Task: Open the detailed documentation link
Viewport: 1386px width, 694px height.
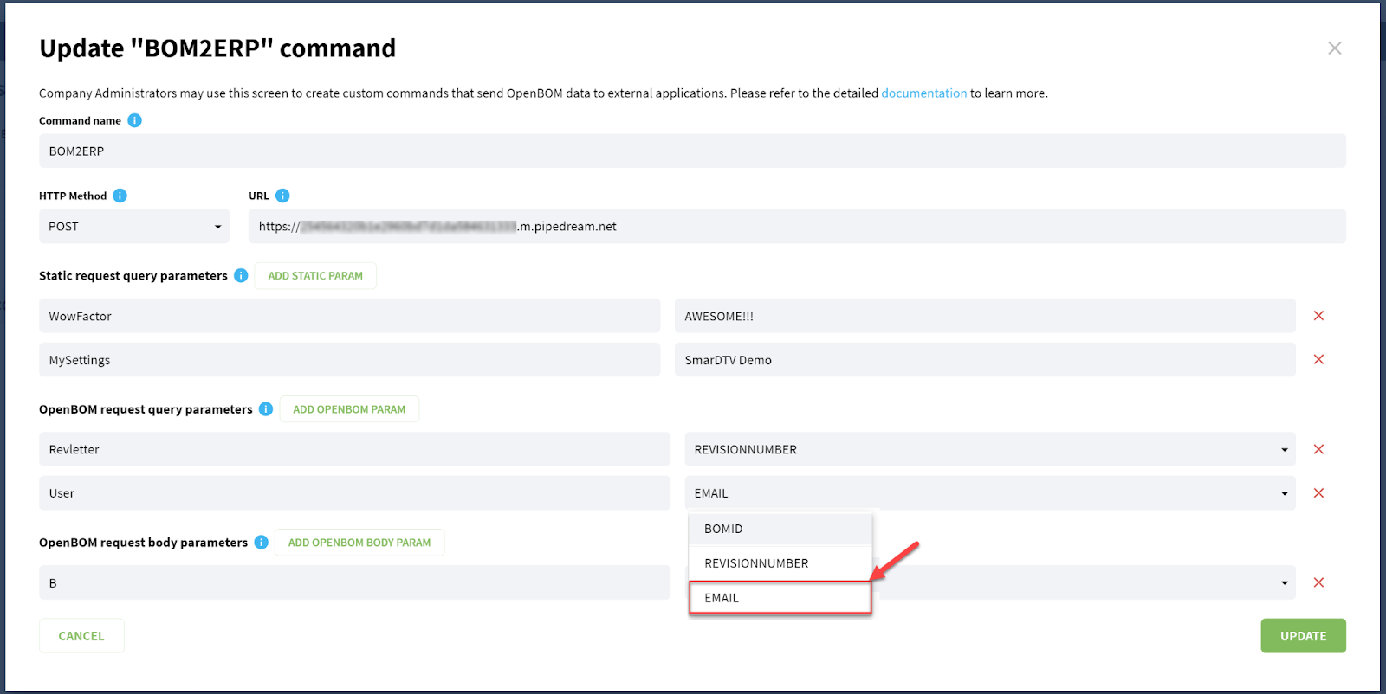Action: 923,93
